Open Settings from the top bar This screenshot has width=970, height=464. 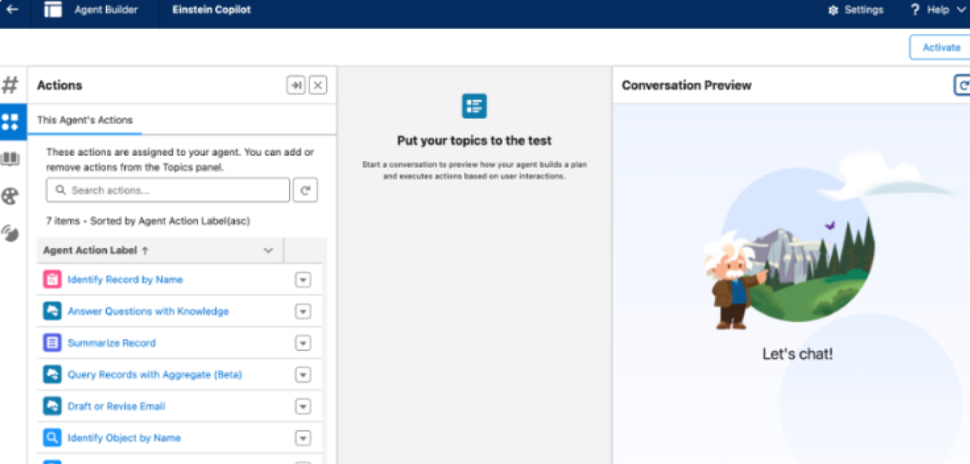tap(856, 10)
